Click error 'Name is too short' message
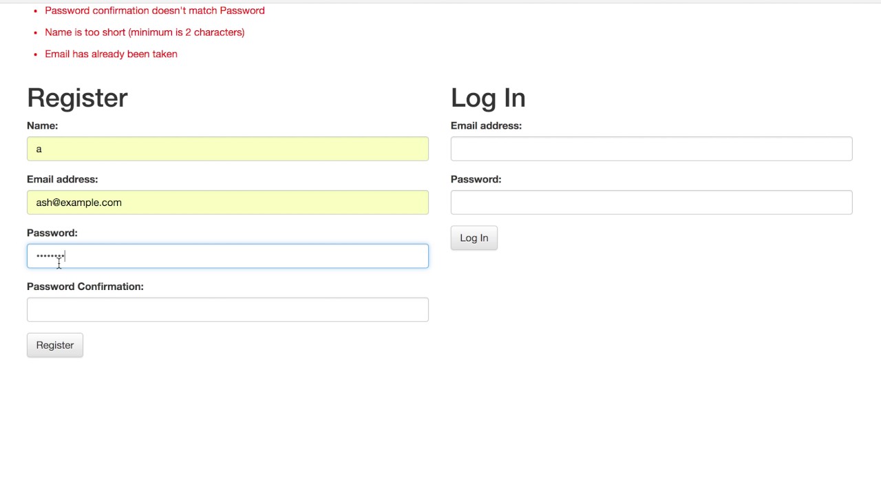The width and height of the screenshot is (881, 496). click(145, 32)
